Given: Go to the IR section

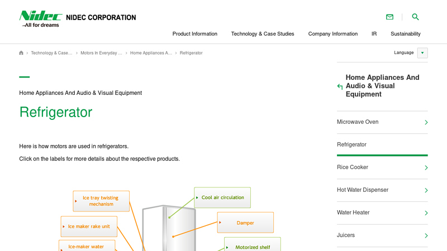Looking at the screenshot, I should pos(374,34).
